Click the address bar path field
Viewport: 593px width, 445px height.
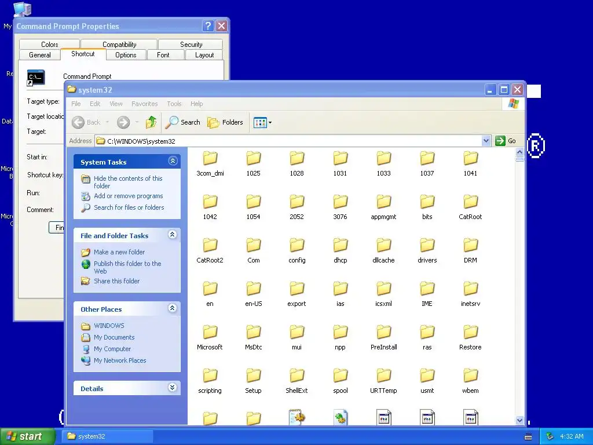[x=288, y=141]
